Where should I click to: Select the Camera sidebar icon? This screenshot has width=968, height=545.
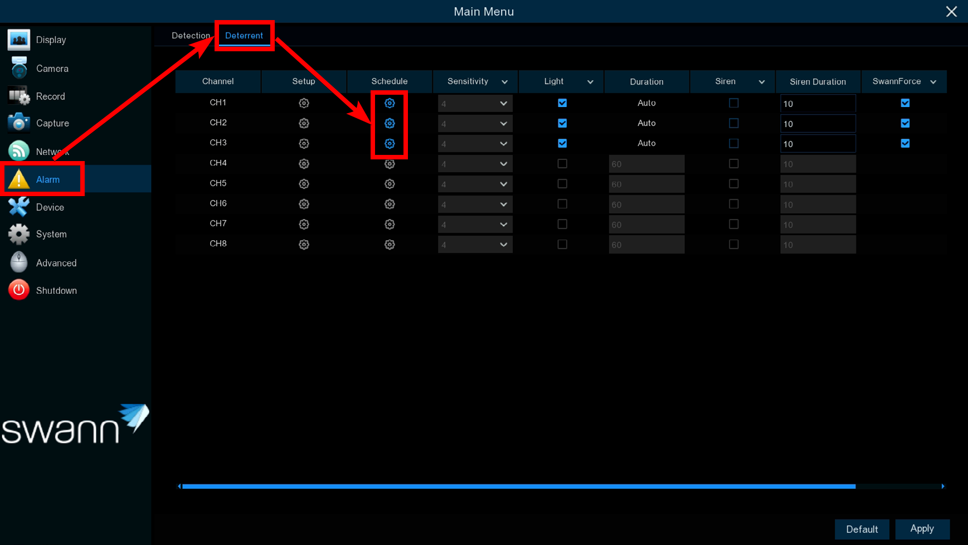click(x=19, y=69)
